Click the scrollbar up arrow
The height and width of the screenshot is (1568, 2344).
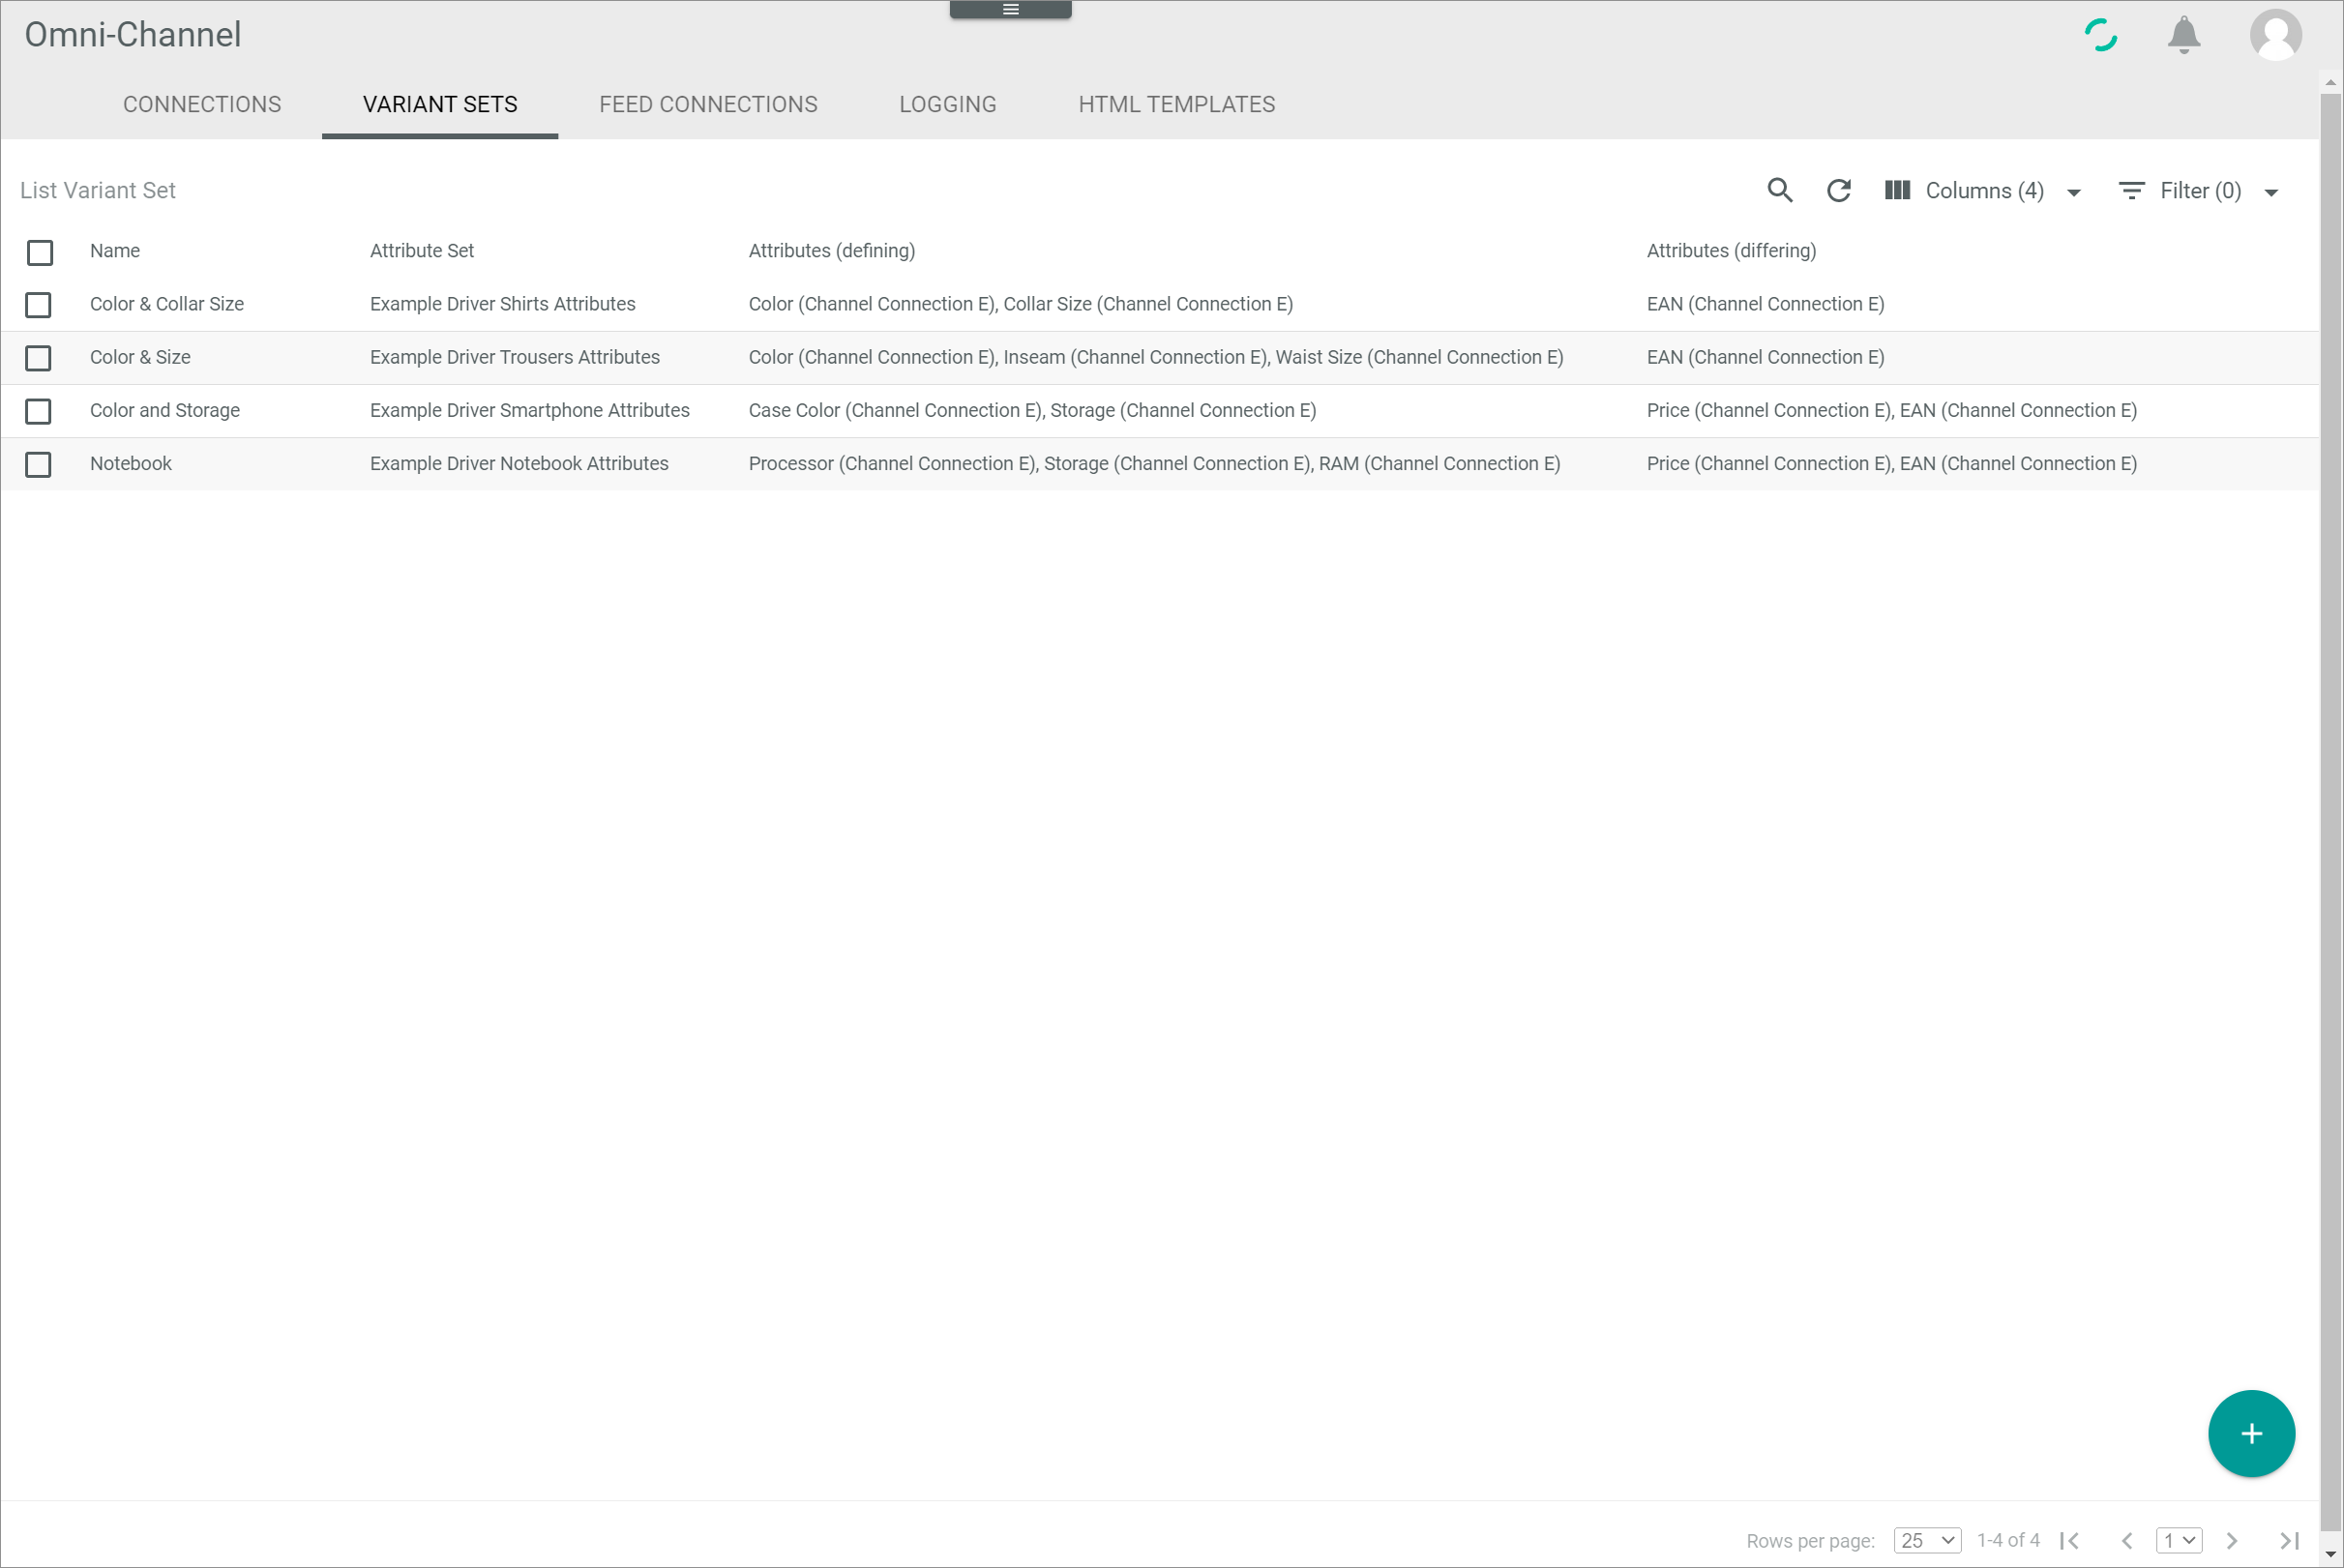coord(2331,82)
